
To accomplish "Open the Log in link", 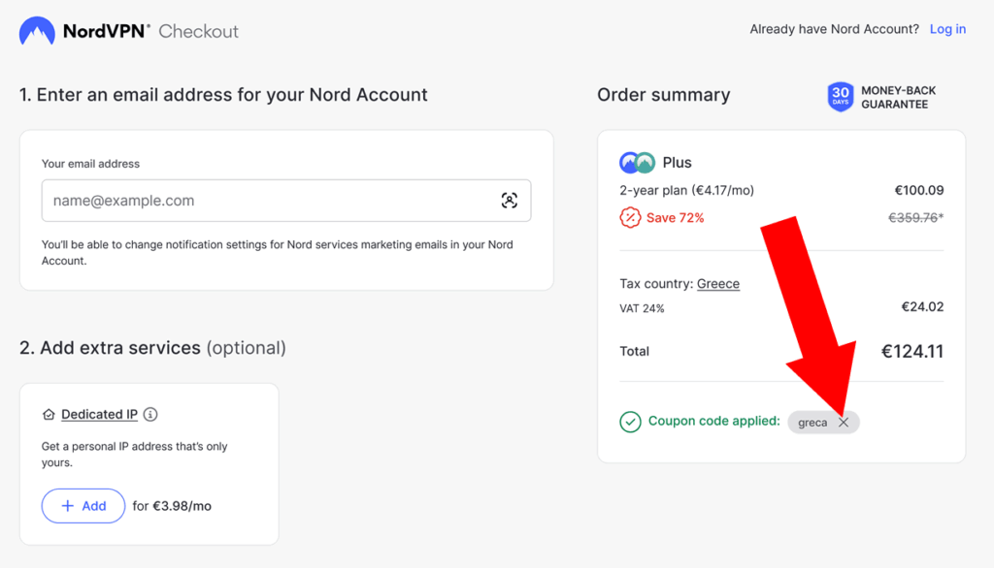I will pos(947,29).
